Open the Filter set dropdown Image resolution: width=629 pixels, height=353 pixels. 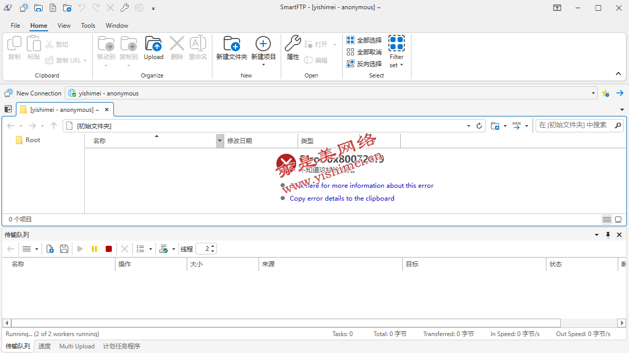397,51
